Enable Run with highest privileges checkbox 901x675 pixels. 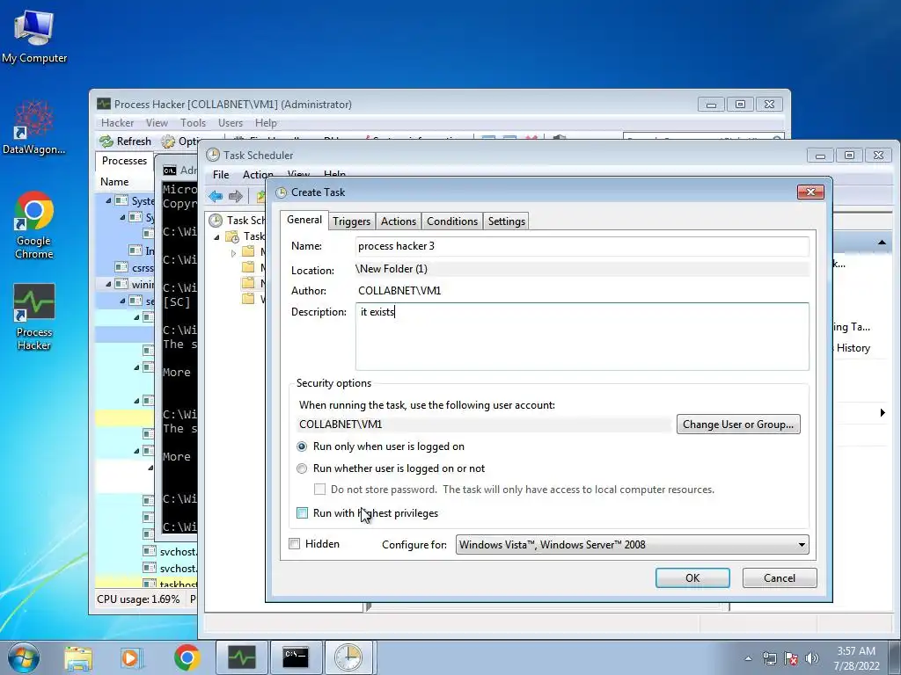pos(303,513)
